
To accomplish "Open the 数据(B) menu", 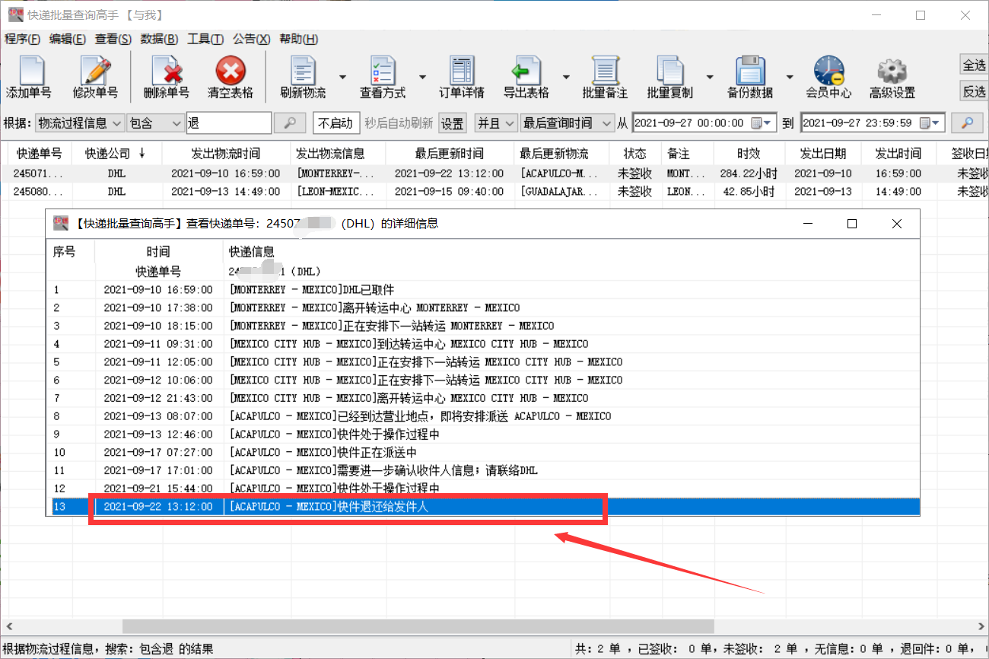I will point(160,40).
